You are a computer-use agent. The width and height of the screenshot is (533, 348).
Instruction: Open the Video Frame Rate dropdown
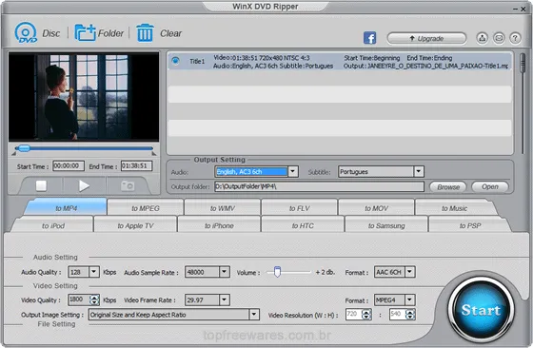coord(225,300)
